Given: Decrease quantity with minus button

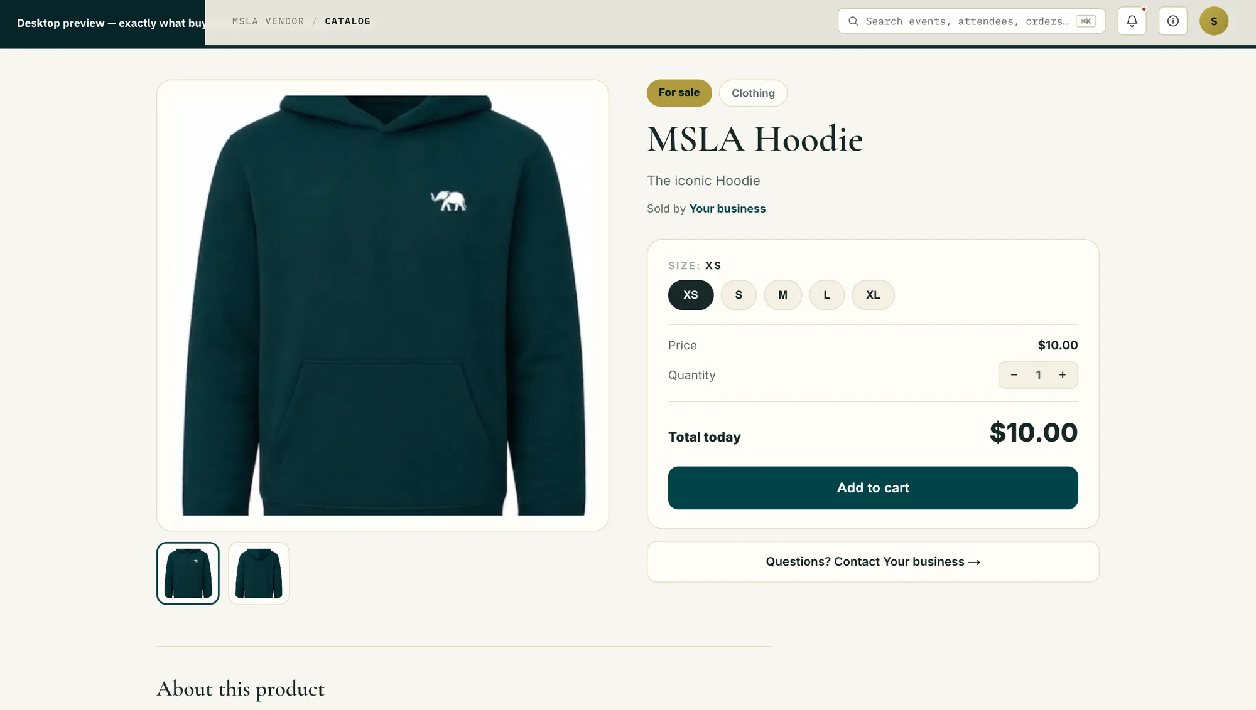Looking at the screenshot, I should [x=1014, y=375].
